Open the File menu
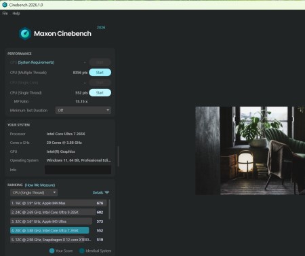This screenshot has height=256, width=305. tap(5, 14)
